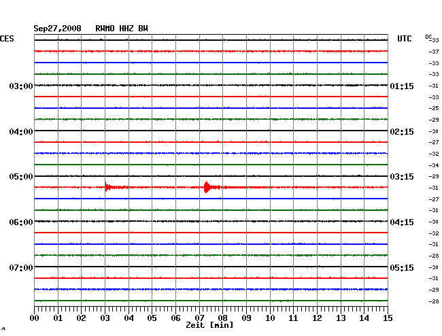Select the 05:00 local time label

[21, 177]
